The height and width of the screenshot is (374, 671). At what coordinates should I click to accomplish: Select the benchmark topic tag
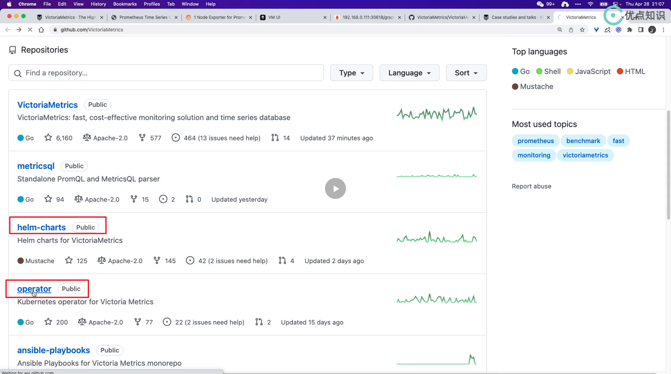[583, 141]
